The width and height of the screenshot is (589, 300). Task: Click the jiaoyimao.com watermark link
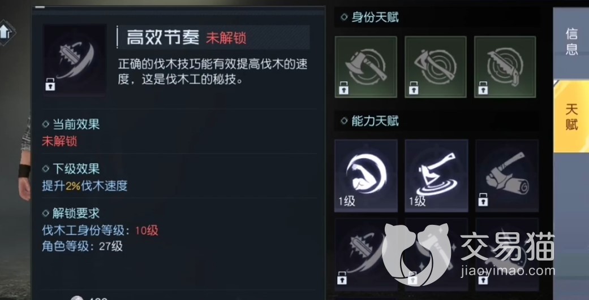pos(508,271)
